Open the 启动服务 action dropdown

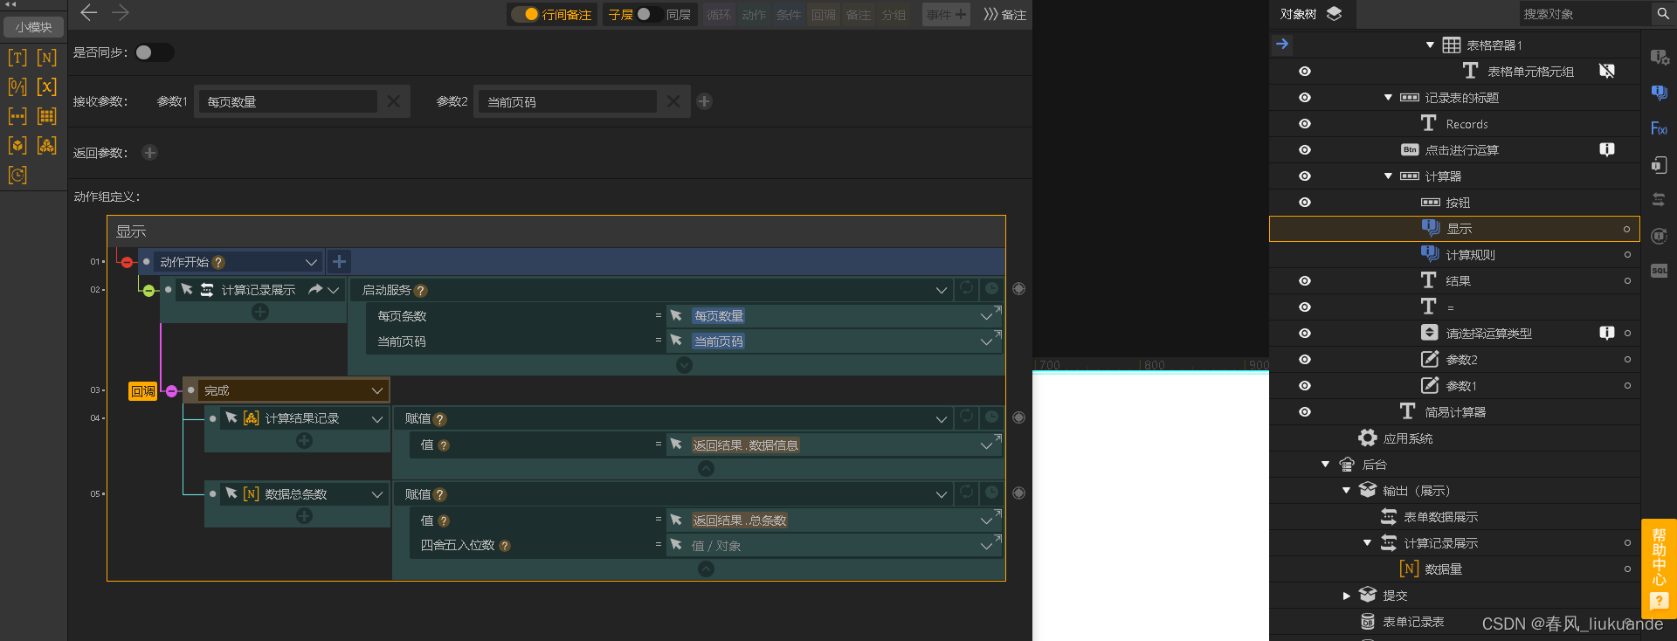942,290
